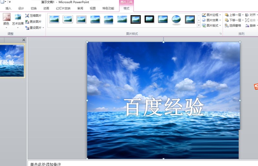This screenshot has height=166, width=258.
Task: Apply the first picture style thumbnail
Action: pyautogui.click(x=54, y=19)
